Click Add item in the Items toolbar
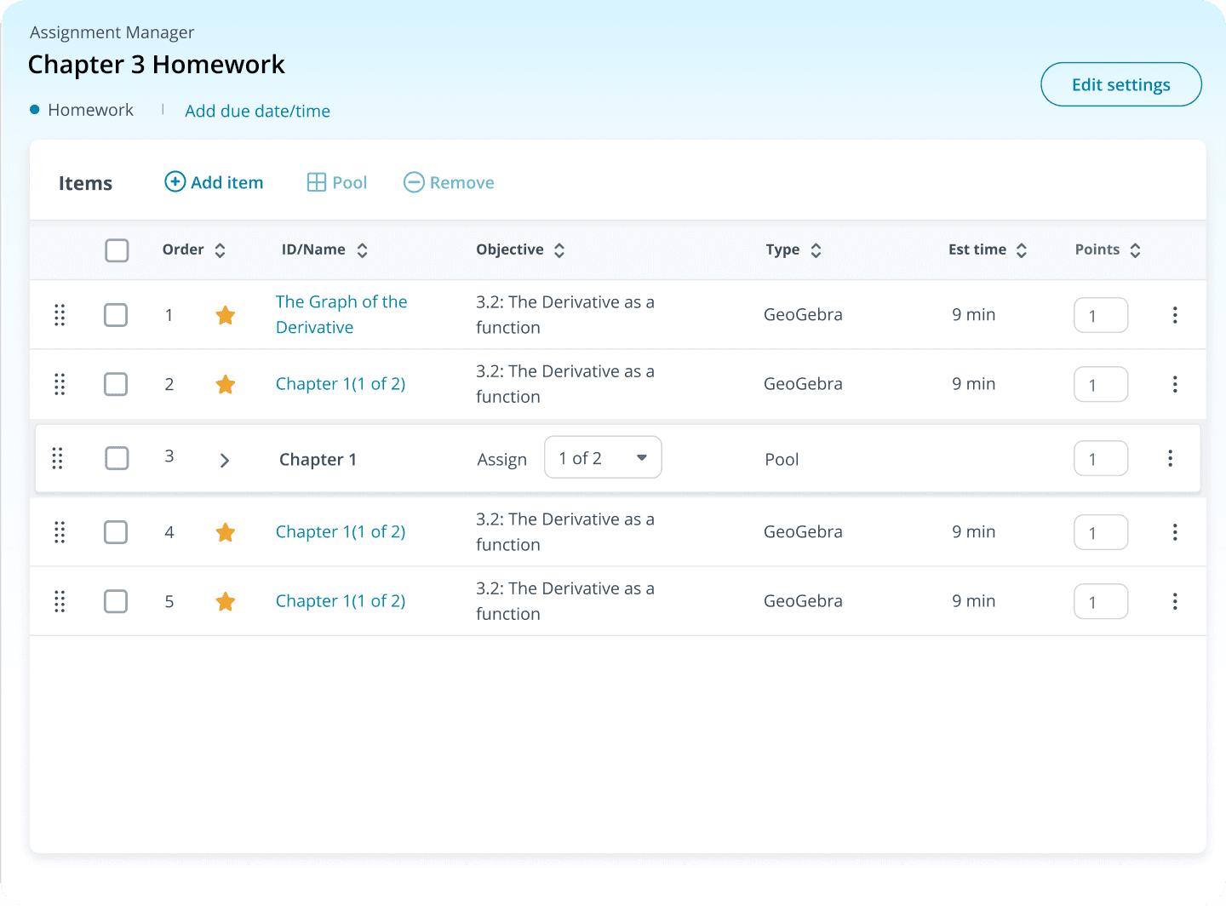This screenshot has width=1226, height=906. [x=214, y=182]
